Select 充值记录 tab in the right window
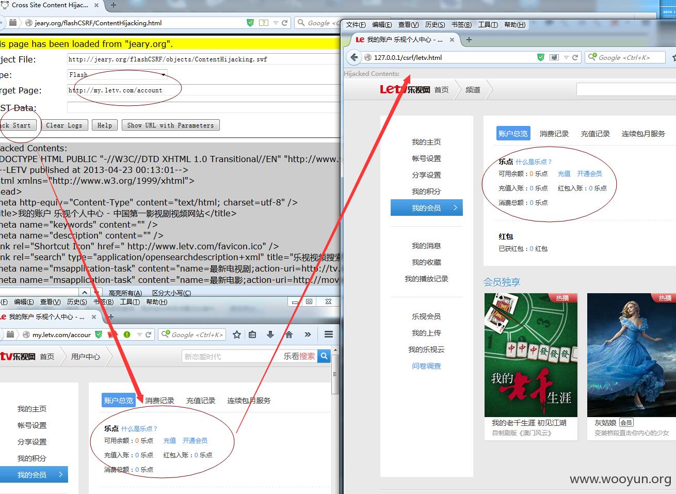The width and height of the screenshot is (676, 494). click(x=595, y=134)
